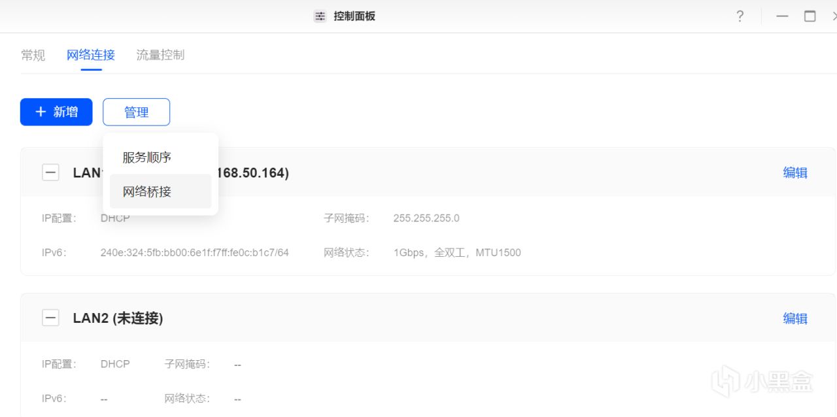Click the LAN2 (未连接) heading
The width and height of the screenshot is (837, 417).
click(118, 318)
